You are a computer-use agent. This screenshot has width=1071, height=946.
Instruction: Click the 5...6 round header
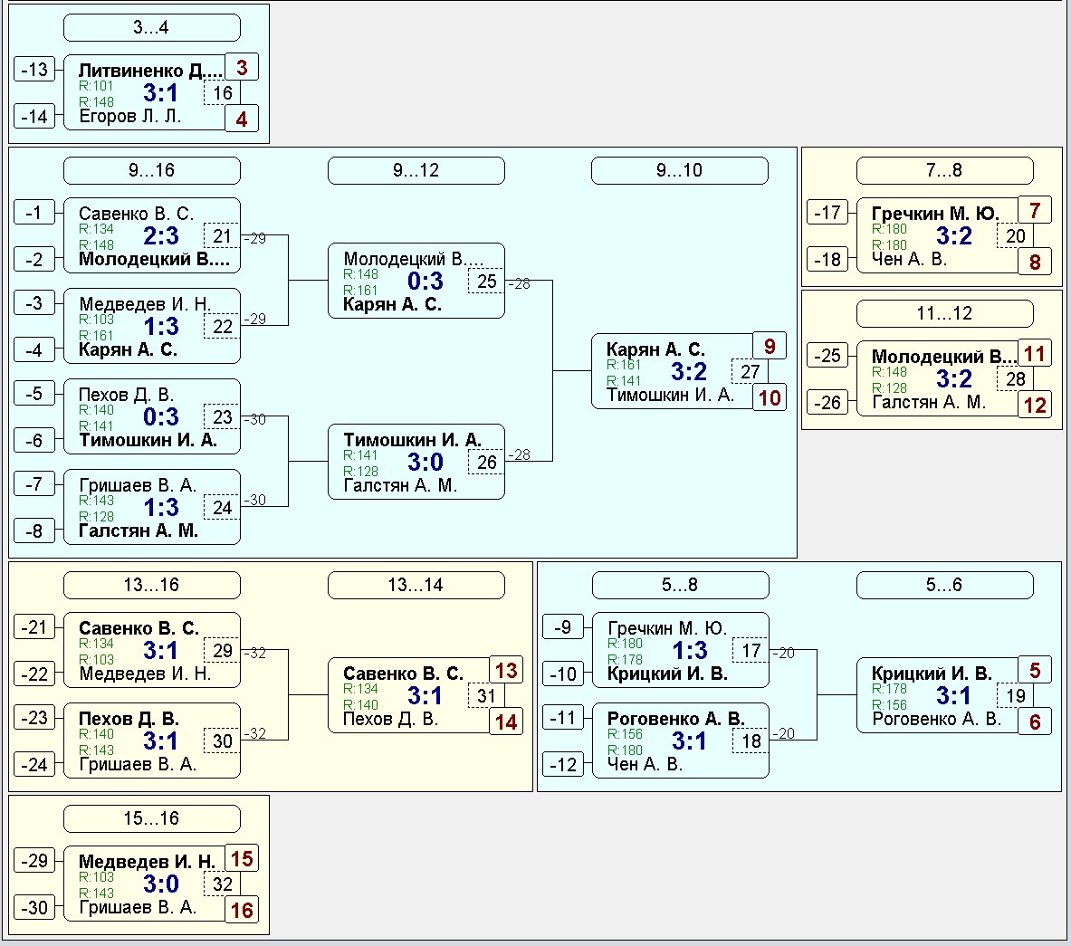[x=944, y=585]
